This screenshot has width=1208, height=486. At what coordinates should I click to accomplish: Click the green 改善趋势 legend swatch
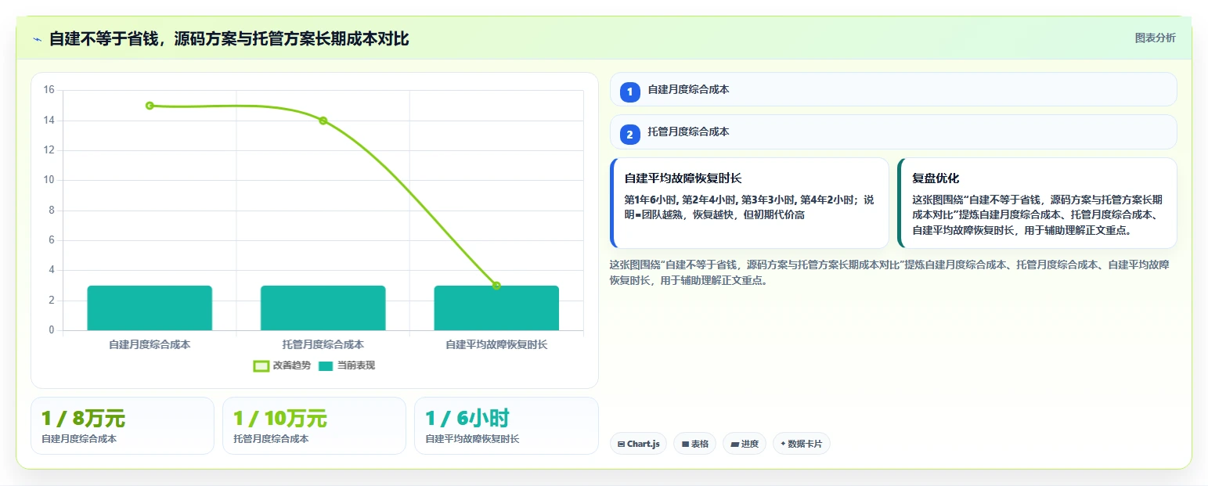(261, 365)
